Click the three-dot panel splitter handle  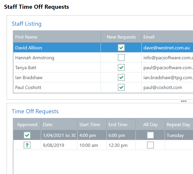point(183,101)
